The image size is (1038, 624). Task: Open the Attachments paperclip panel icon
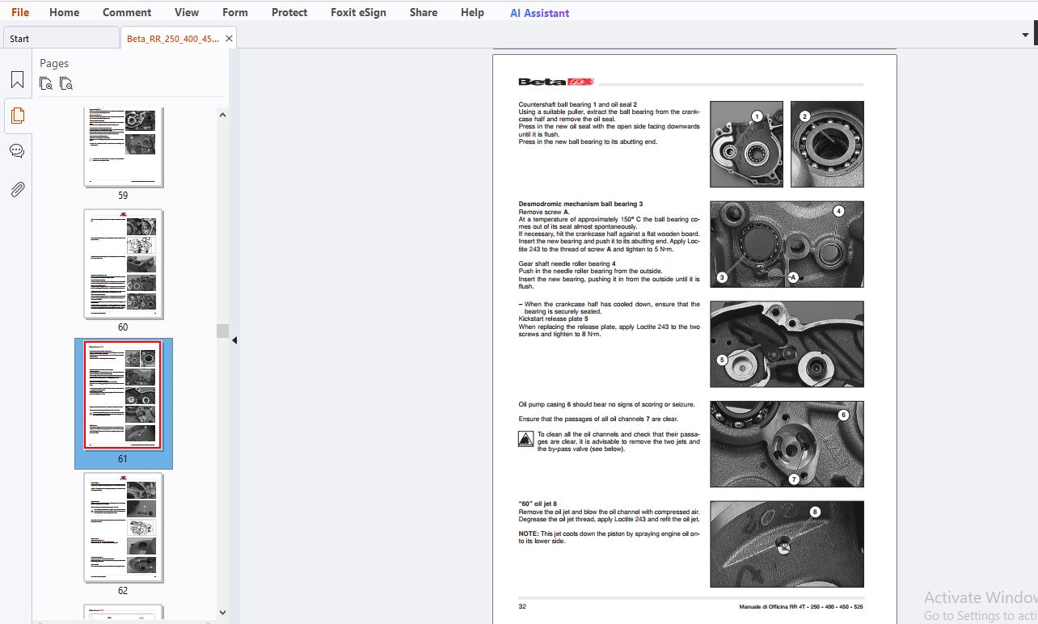(17, 189)
